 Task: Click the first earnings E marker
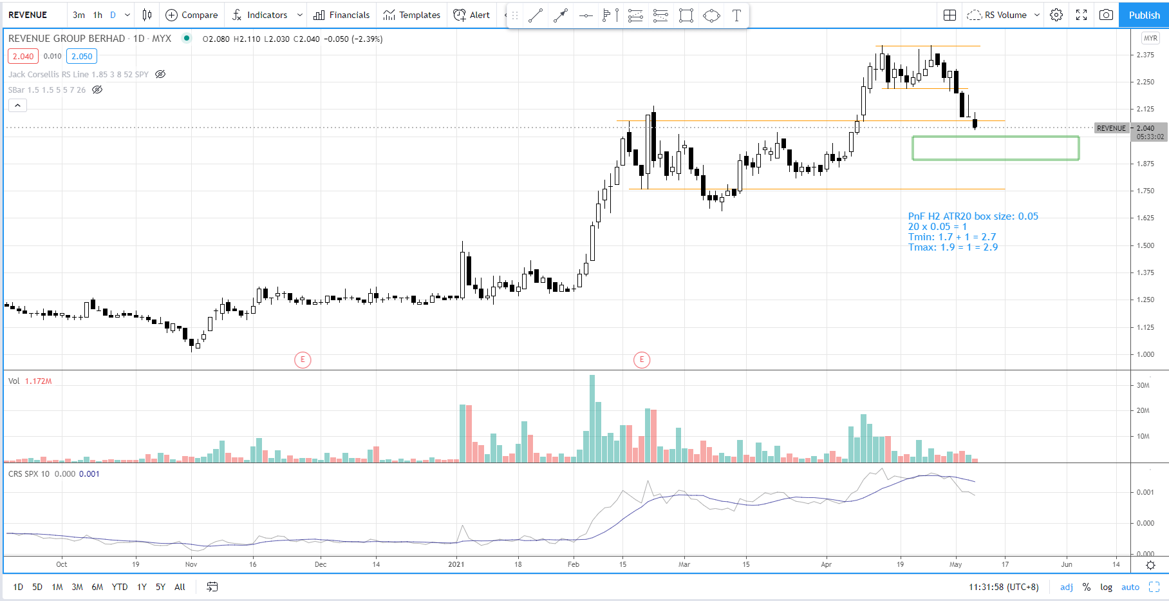click(x=303, y=359)
